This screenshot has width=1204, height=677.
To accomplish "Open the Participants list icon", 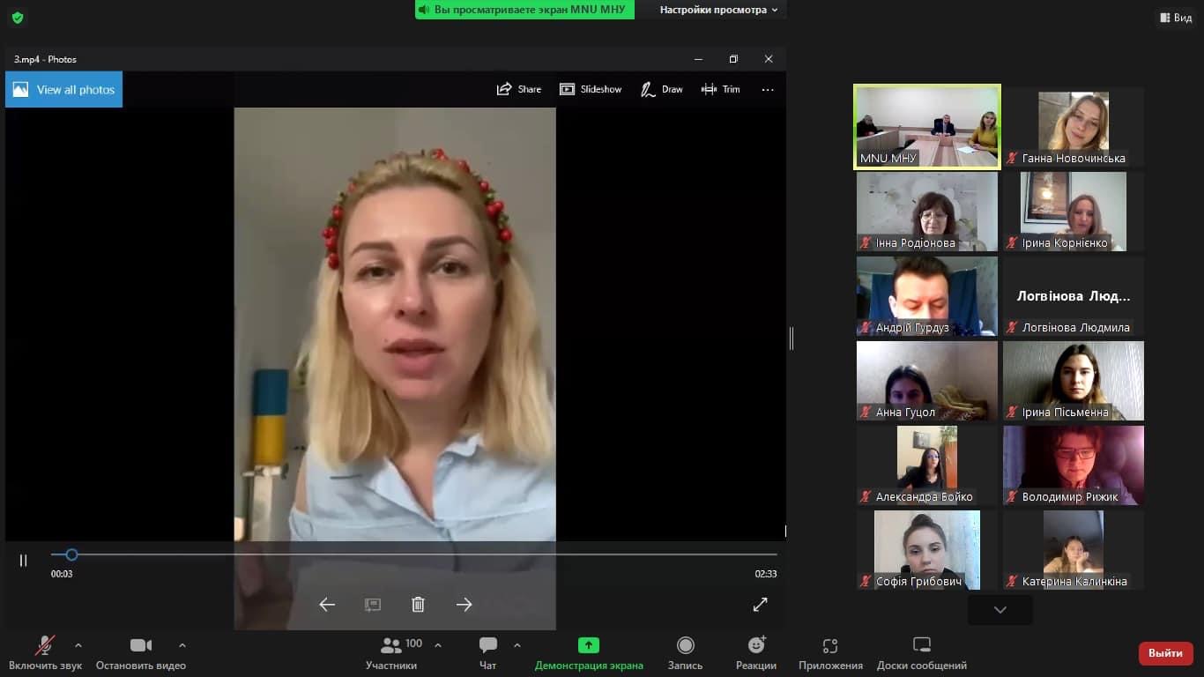I will pyautogui.click(x=391, y=645).
